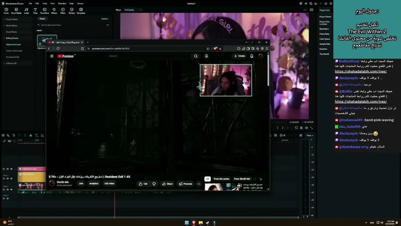Toggle lock on Audio 1 track

[x=4, y=198]
